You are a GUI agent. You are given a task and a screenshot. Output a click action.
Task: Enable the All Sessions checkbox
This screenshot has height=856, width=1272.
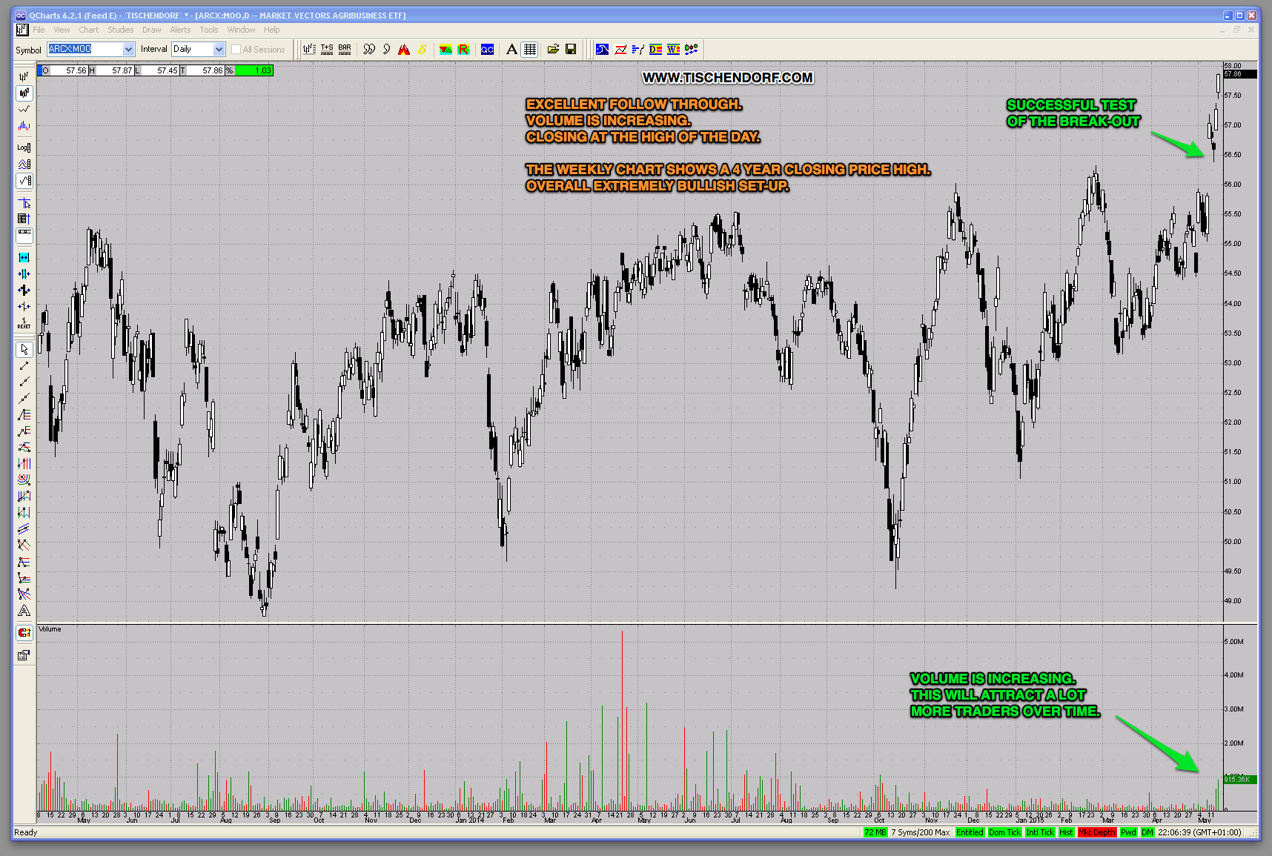(236, 50)
